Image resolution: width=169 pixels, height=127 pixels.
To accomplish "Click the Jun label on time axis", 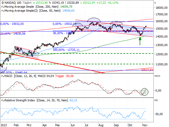I will point(73,125).
